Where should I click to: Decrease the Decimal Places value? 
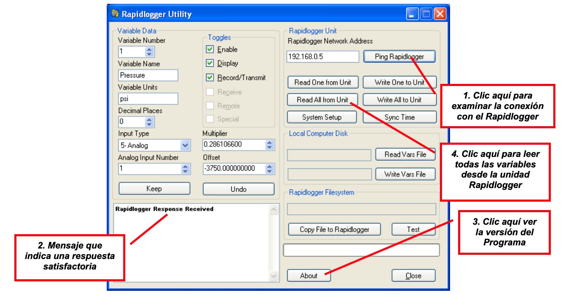click(x=149, y=124)
